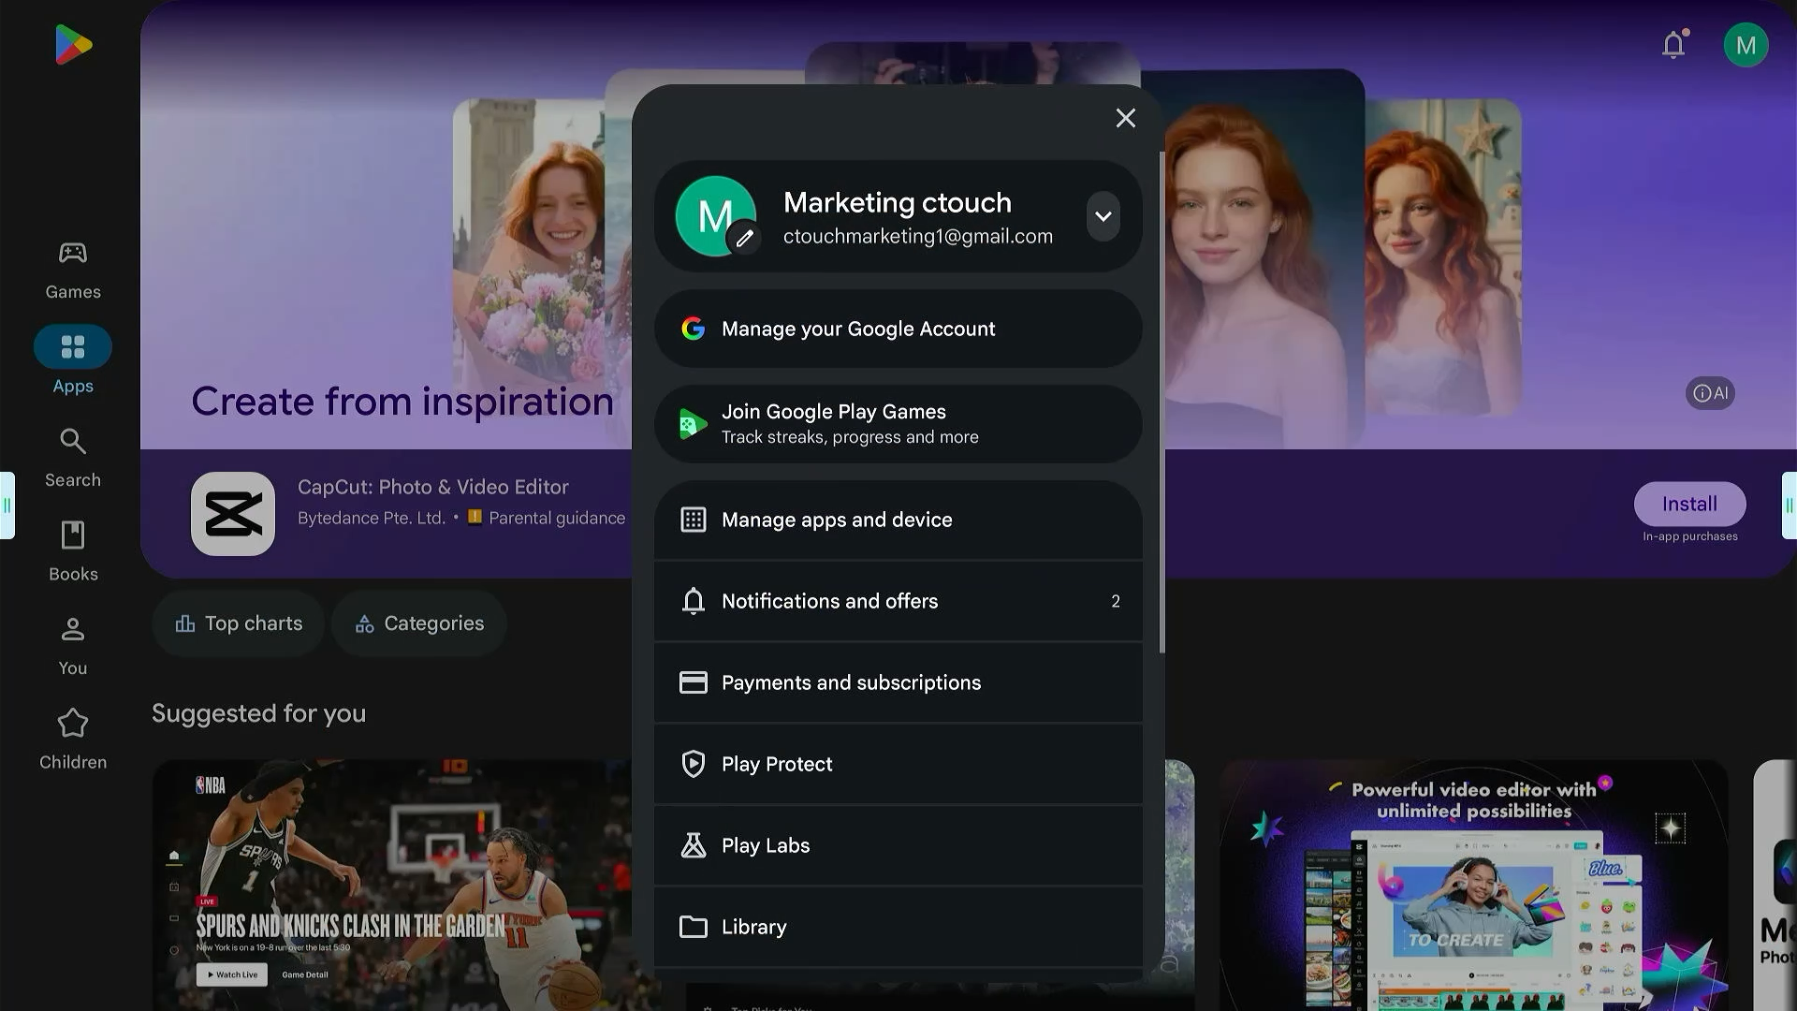The height and width of the screenshot is (1011, 1797).
Task: Open the Google Play logo home
Action: tap(73, 45)
